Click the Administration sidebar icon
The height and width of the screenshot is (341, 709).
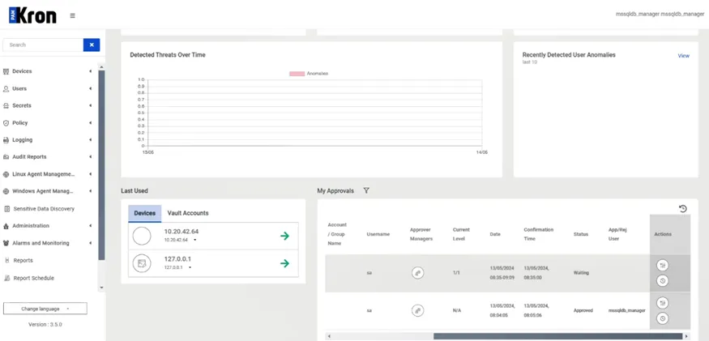pos(6,226)
